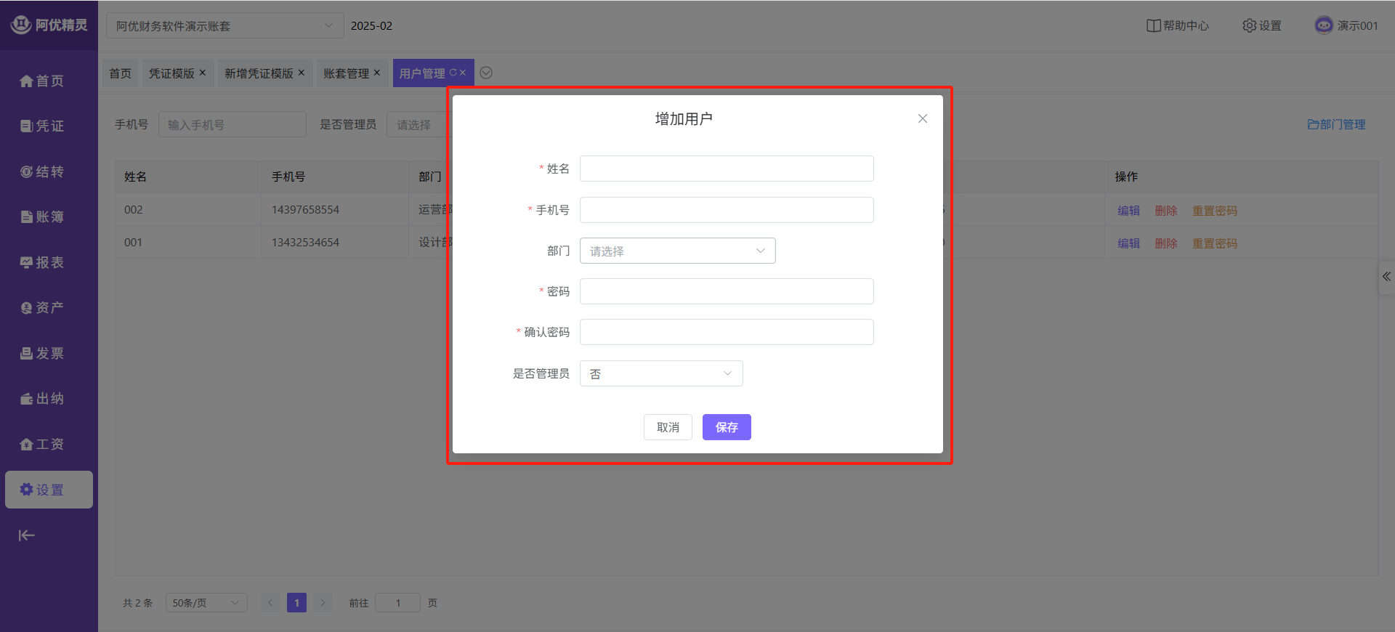This screenshot has width=1395, height=632.
Task: Expand the 部门 department dropdown in dialog
Action: pyautogui.click(x=677, y=251)
